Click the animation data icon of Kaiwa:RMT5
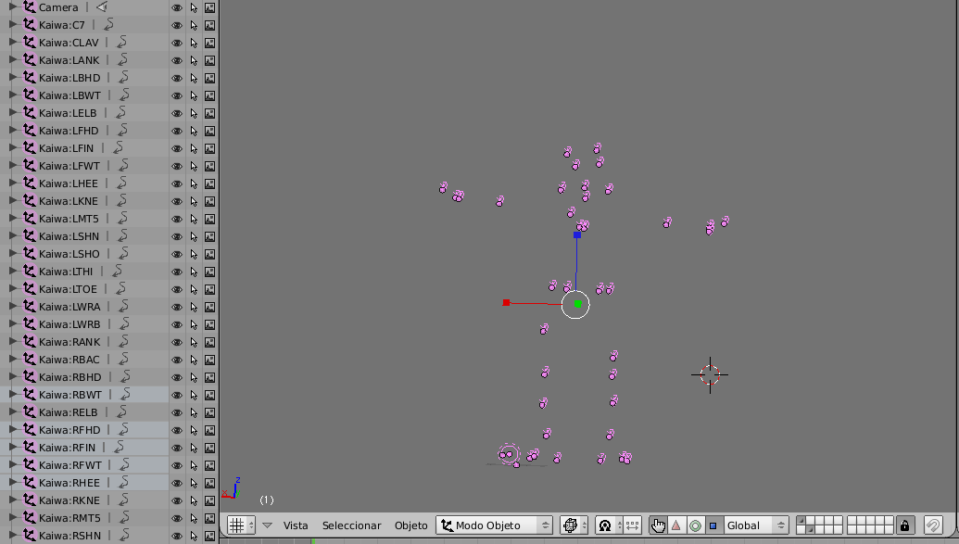 124,518
